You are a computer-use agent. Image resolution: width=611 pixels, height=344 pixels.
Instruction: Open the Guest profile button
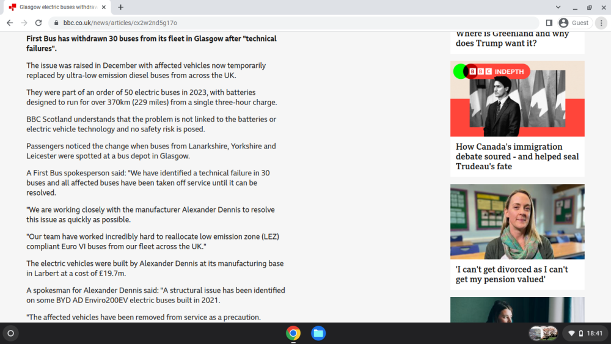tap(575, 23)
